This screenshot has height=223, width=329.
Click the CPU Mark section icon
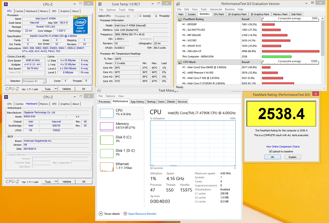(180, 62)
